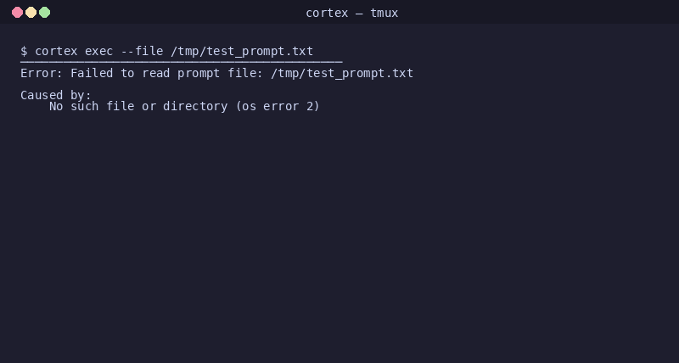The image size is (679, 363).
Task: Close the terminal with the red button
Action: click(x=17, y=13)
